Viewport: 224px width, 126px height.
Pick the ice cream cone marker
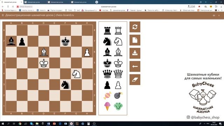(x=107, y=106)
